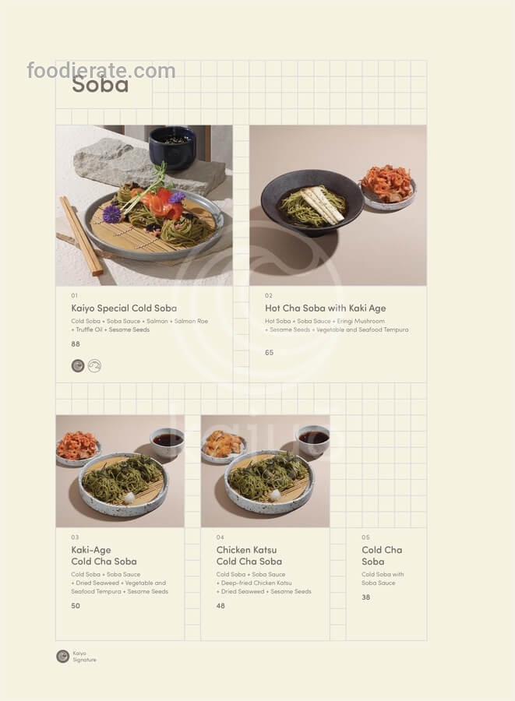Click the Soba section heading

pyautogui.click(x=101, y=85)
